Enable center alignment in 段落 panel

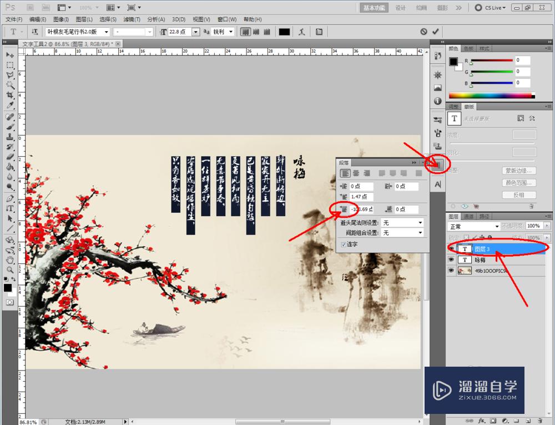pyautogui.click(x=356, y=173)
